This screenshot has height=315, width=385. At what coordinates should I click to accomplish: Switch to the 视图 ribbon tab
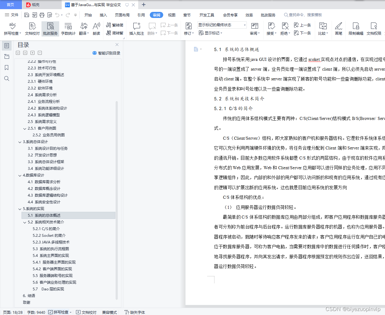[171, 15]
